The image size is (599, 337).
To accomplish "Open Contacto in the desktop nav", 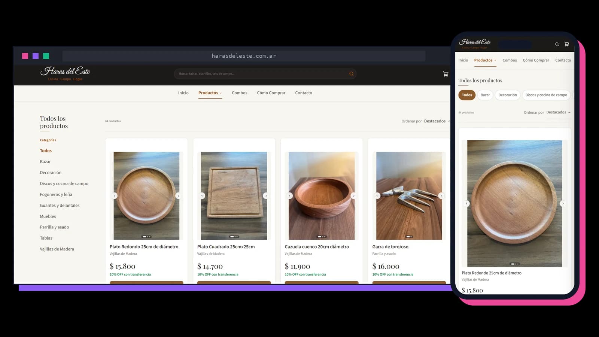I will pos(304,93).
